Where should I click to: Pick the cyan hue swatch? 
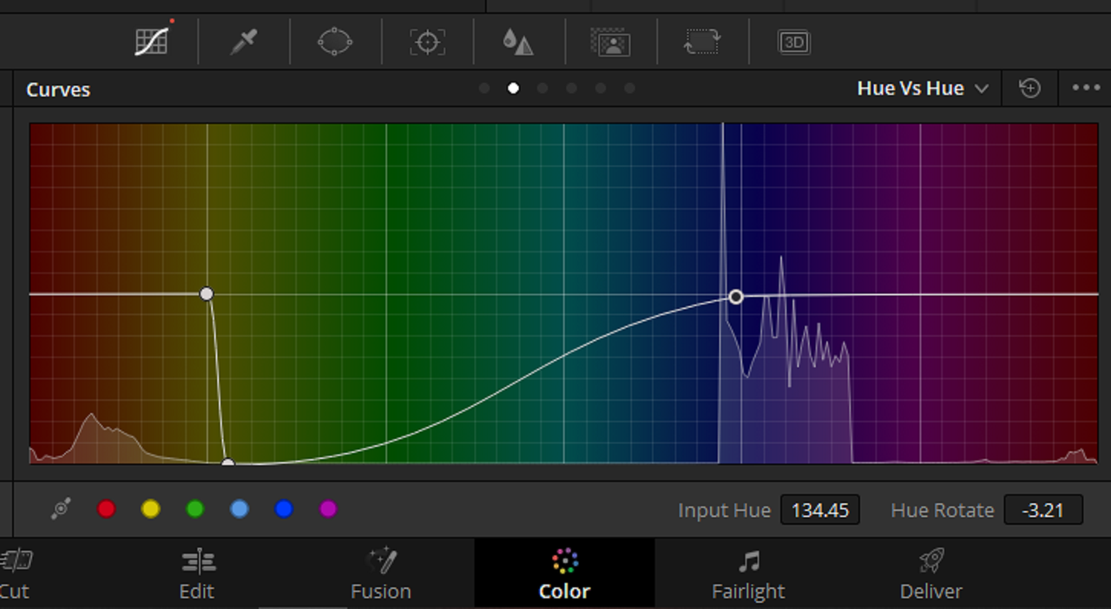(x=240, y=509)
